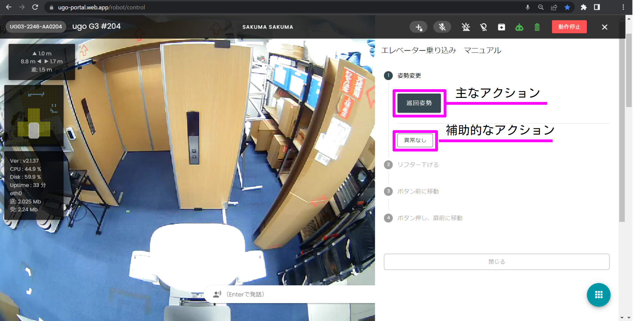The image size is (633, 321).
Task: Select step 1 姿勢変更
Action: [409, 76]
